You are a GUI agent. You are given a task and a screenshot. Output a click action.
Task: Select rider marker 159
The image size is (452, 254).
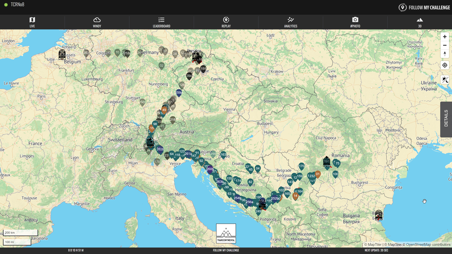click(299, 176)
